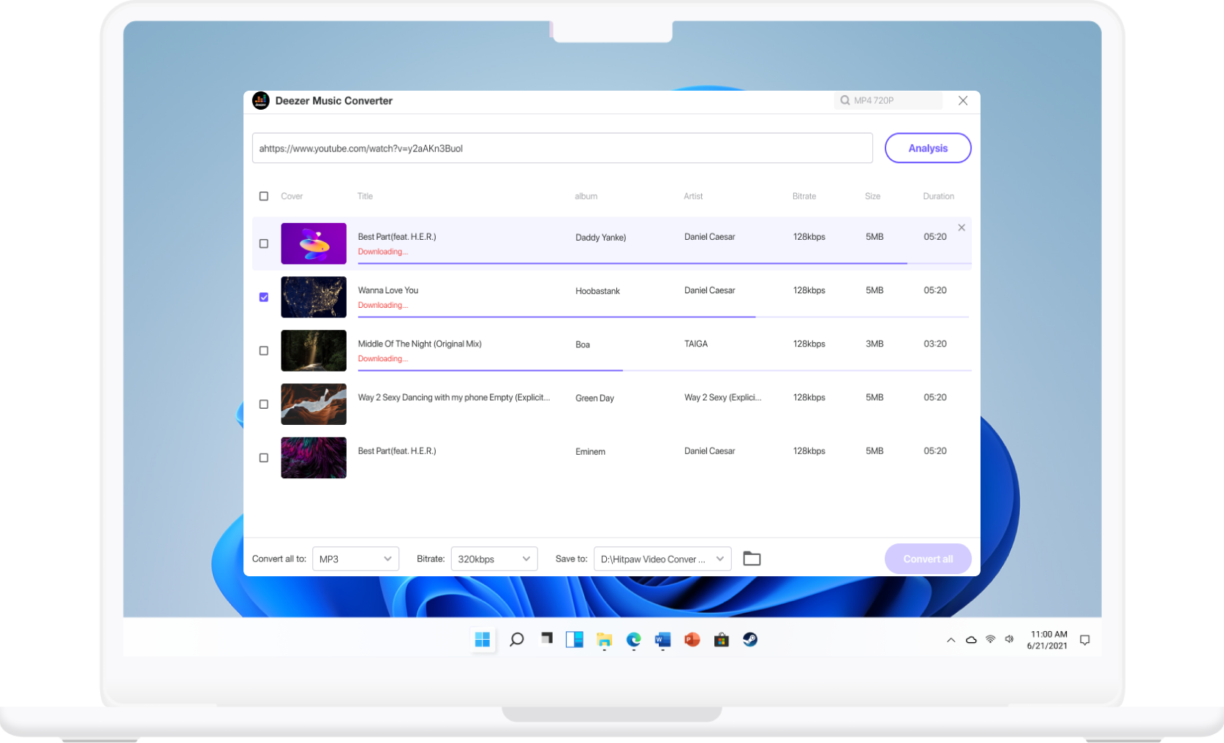Click the first Best Part download progress bar
Screen dimensions: 1224x743
coord(665,263)
